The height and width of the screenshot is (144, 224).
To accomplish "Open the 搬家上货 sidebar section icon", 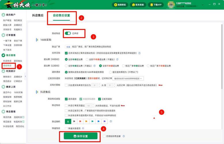I will (x=3, y=87).
